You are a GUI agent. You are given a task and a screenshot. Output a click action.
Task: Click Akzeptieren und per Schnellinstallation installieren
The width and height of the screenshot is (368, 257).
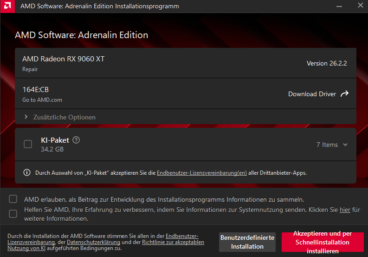click(323, 242)
